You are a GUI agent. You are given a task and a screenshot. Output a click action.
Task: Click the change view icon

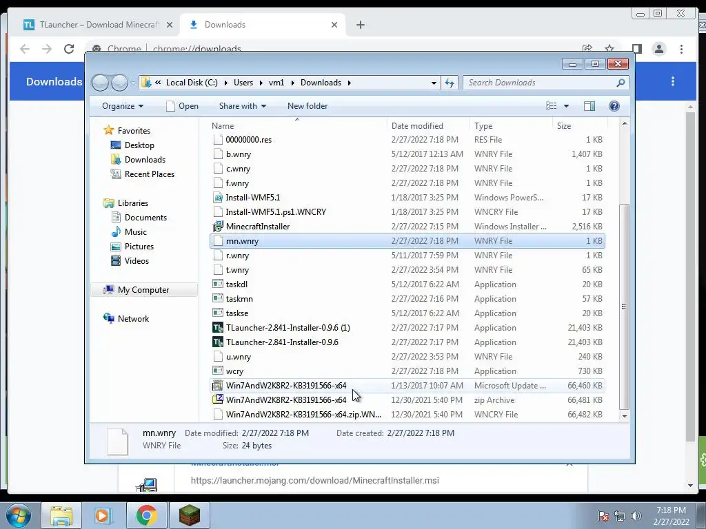(x=551, y=106)
